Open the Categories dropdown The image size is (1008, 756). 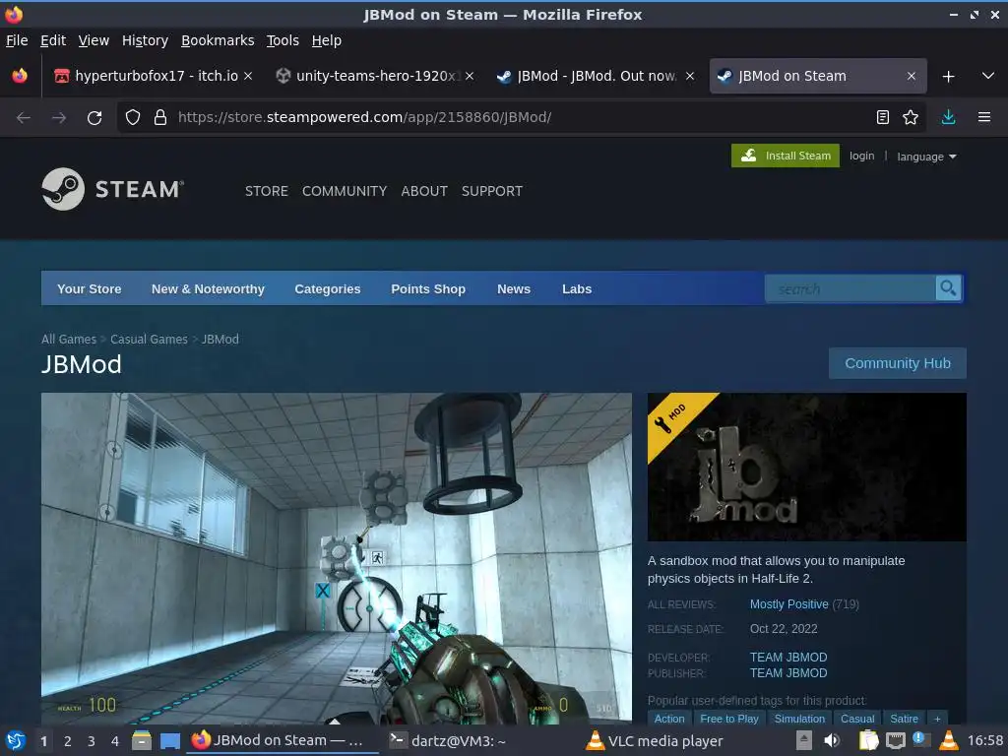tap(327, 288)
